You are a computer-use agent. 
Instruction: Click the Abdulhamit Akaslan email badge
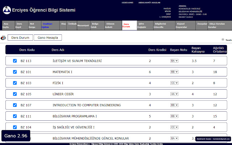(213, 138)
